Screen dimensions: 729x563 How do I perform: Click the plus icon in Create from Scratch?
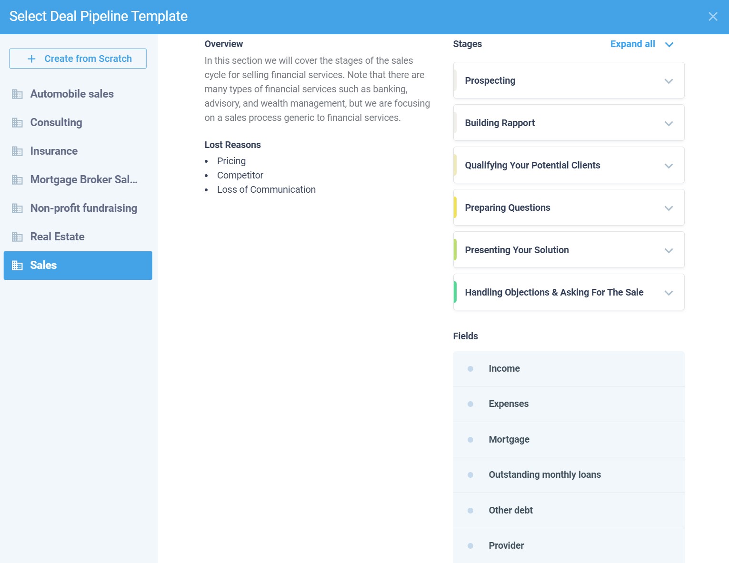coord(31,59)
